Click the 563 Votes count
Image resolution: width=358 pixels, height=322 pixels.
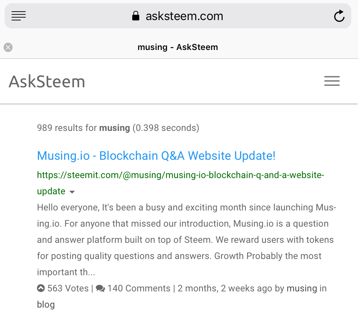click(x=68, y=288)
